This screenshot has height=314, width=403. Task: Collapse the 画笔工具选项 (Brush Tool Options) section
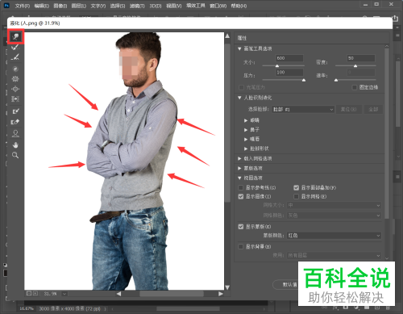[239, 48]
